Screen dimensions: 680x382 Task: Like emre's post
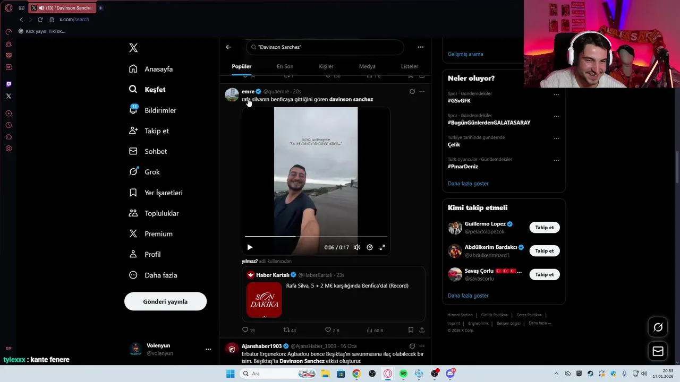[x=332, y=330]
